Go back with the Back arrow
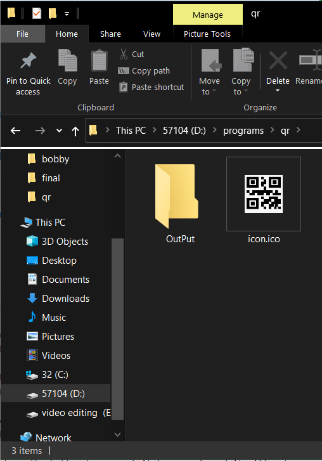Viewport: 322px width, 461px height. (16, 131)
